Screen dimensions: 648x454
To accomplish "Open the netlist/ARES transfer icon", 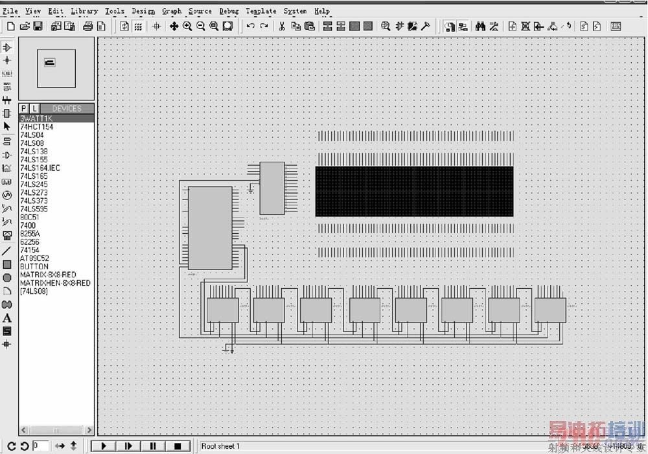I will tap(616, 27).
